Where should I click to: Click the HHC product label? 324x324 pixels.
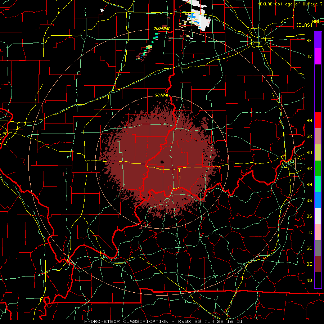coord(316,22)
